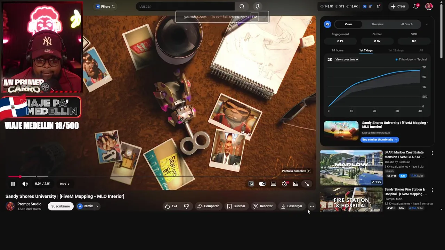Open the Prompt Studio channel name link
Viewport: 445px width, 250px height.
coord(29,204)
